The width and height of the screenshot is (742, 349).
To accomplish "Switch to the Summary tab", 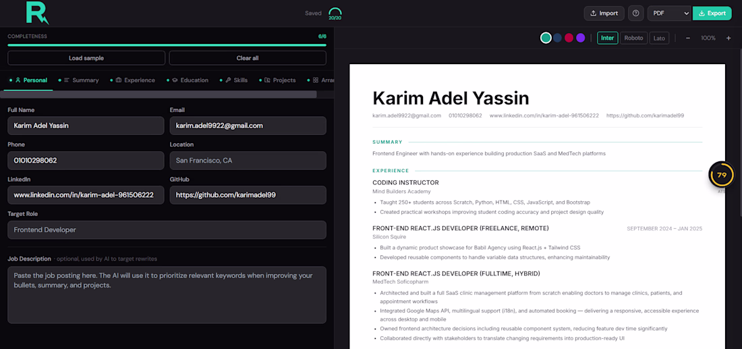I will [x=78, y=80].
